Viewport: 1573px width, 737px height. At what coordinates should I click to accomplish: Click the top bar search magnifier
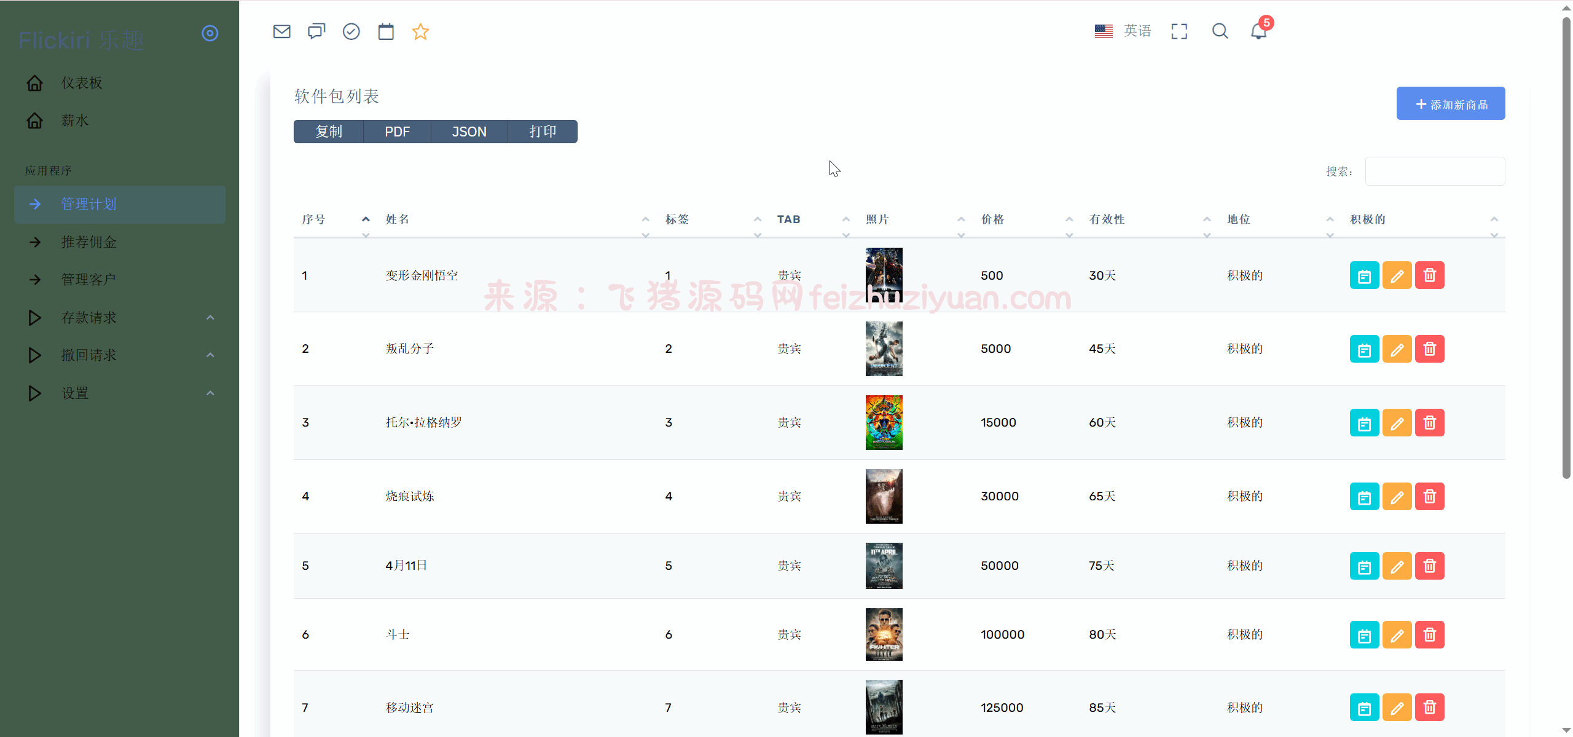tap(1220, 31)
